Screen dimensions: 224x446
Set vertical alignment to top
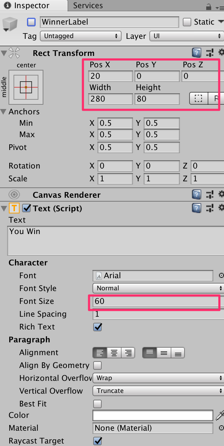tap(150, 353)
